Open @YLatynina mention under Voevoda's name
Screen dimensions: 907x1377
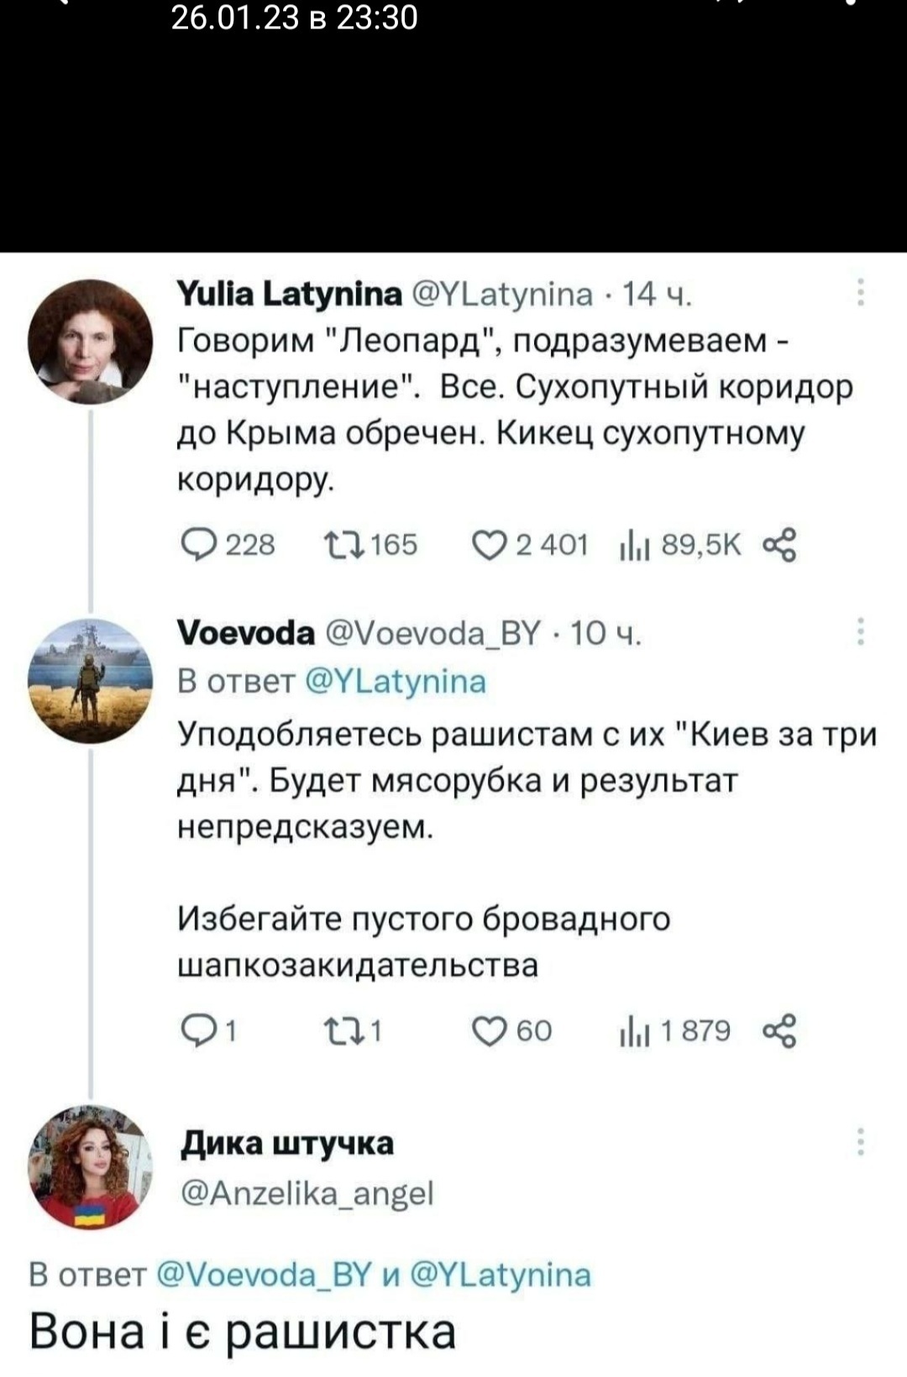click(394, 681)
